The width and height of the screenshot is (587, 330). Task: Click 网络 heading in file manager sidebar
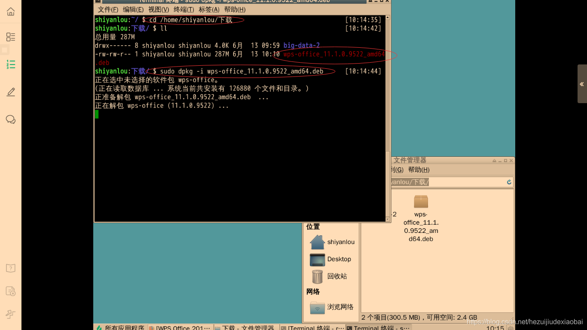pyautogui.click(x=313, y=292)
